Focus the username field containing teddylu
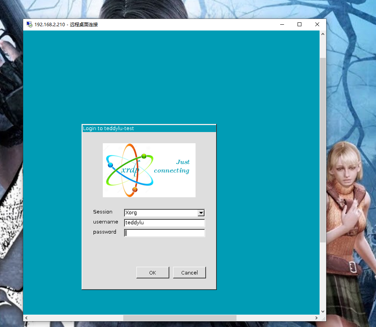Screen dimensions: 376x327 [x=164, y=223]
